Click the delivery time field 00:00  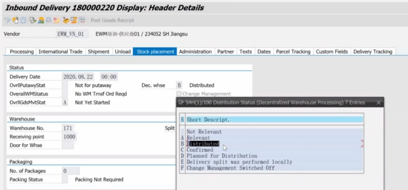(x=109, y=76)
